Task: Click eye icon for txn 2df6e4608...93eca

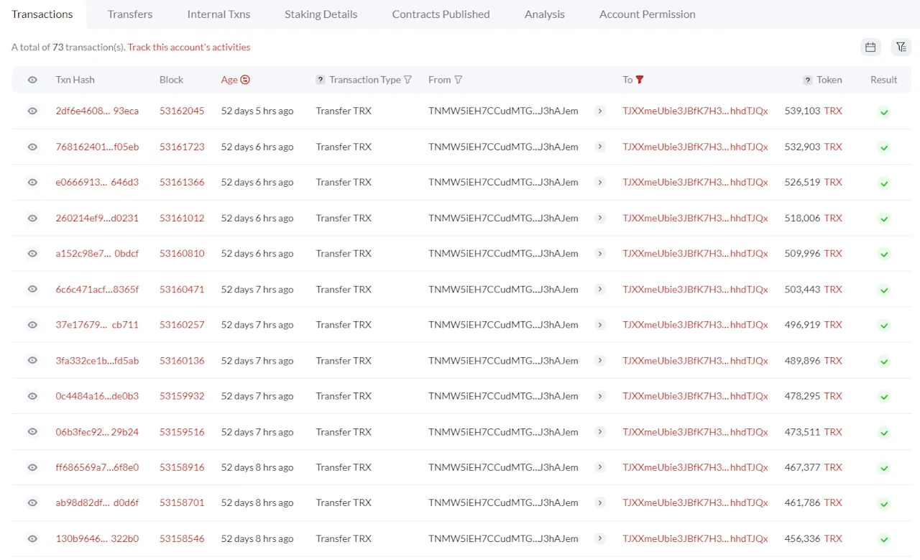Action: (32, 111)
